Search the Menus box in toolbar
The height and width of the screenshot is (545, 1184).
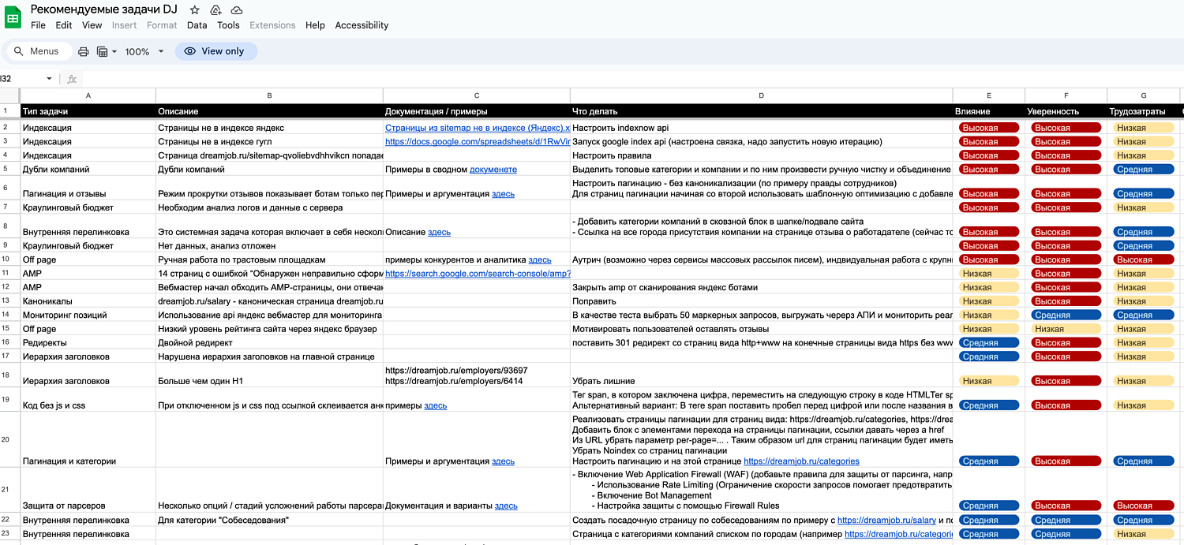[x=39, y=51]
